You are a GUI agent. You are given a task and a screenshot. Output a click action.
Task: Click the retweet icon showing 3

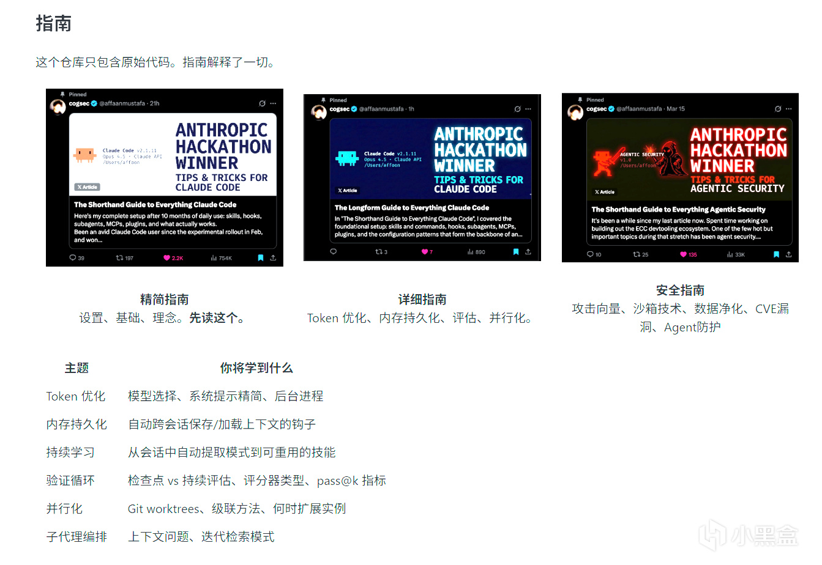pyautogui.click(x=379, y=252)
